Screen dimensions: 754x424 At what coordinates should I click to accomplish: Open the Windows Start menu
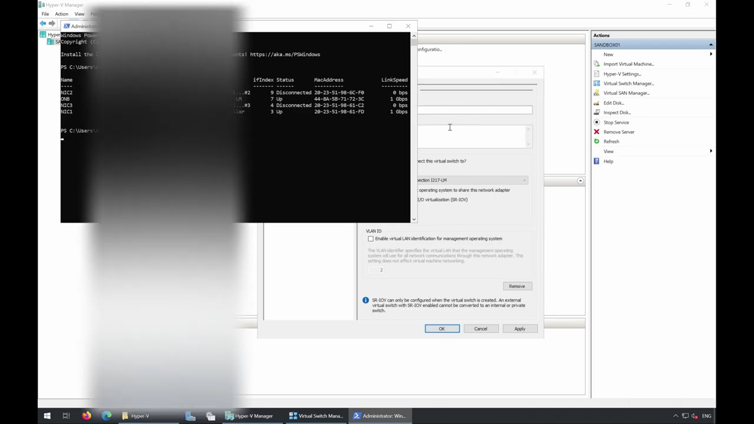tap(47, 416)
